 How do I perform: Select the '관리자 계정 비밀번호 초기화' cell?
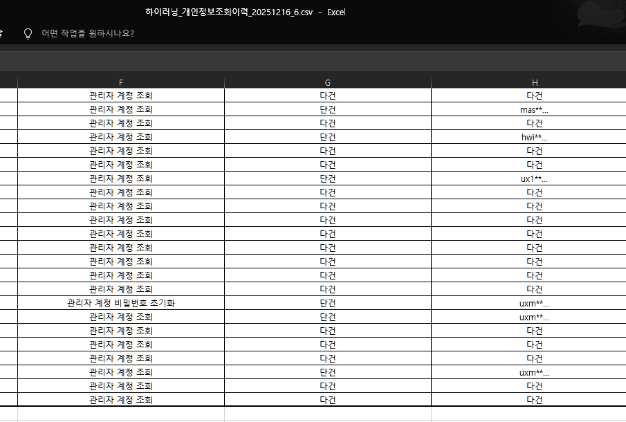coord(121,303)
